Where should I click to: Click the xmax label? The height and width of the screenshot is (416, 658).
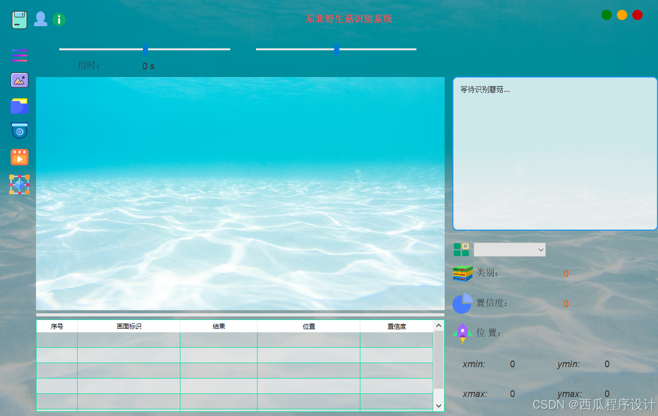point(475,394)
